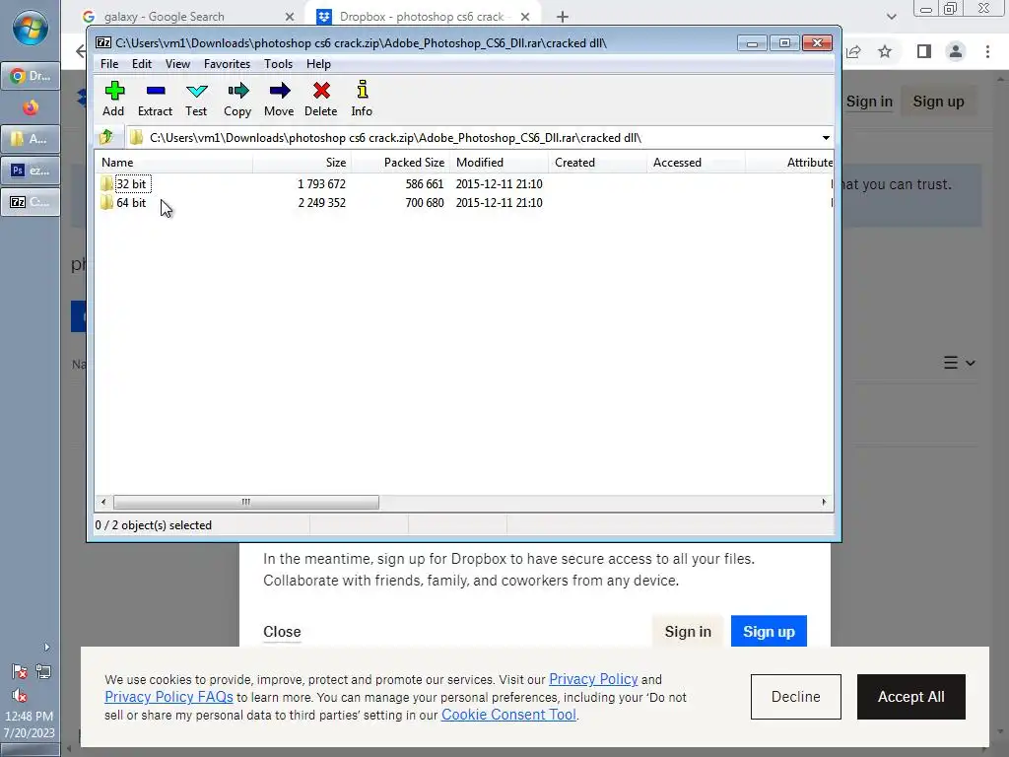This screenshot has width=1009, height=757.
Task: Click the network tray icon
Action: pos(43,672)
